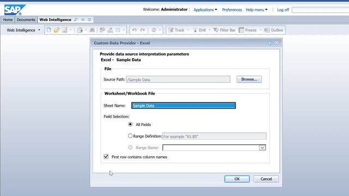Open Preferences
The height and width of the screenshot is (196, 349).
(232, 10)
